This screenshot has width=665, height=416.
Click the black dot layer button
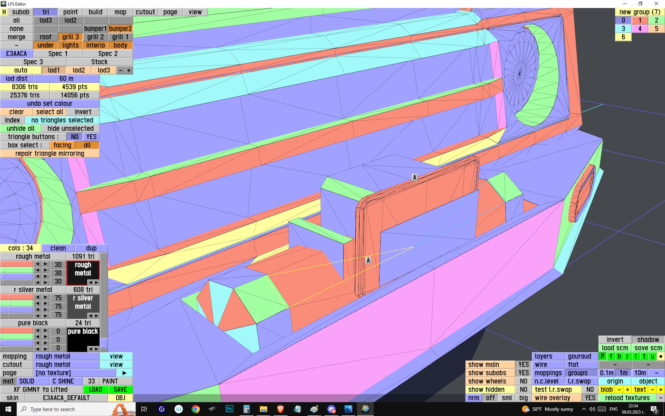660,356
